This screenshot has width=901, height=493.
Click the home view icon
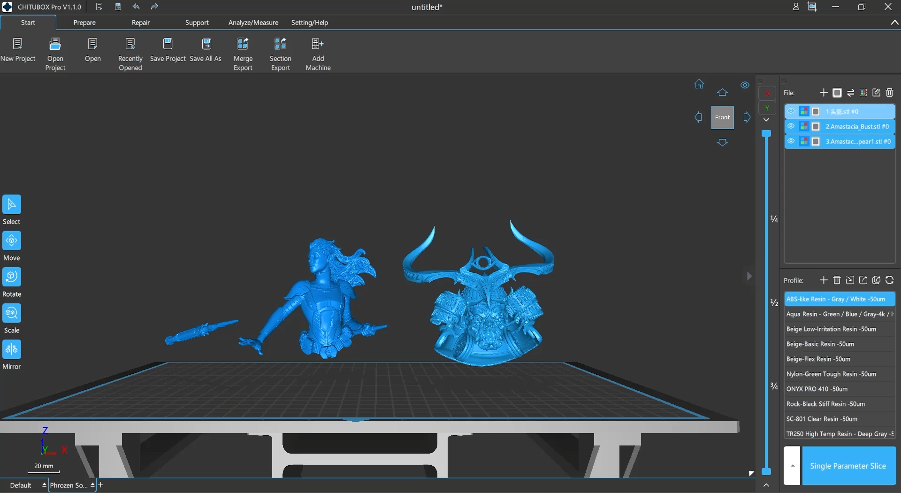point(699,84)
